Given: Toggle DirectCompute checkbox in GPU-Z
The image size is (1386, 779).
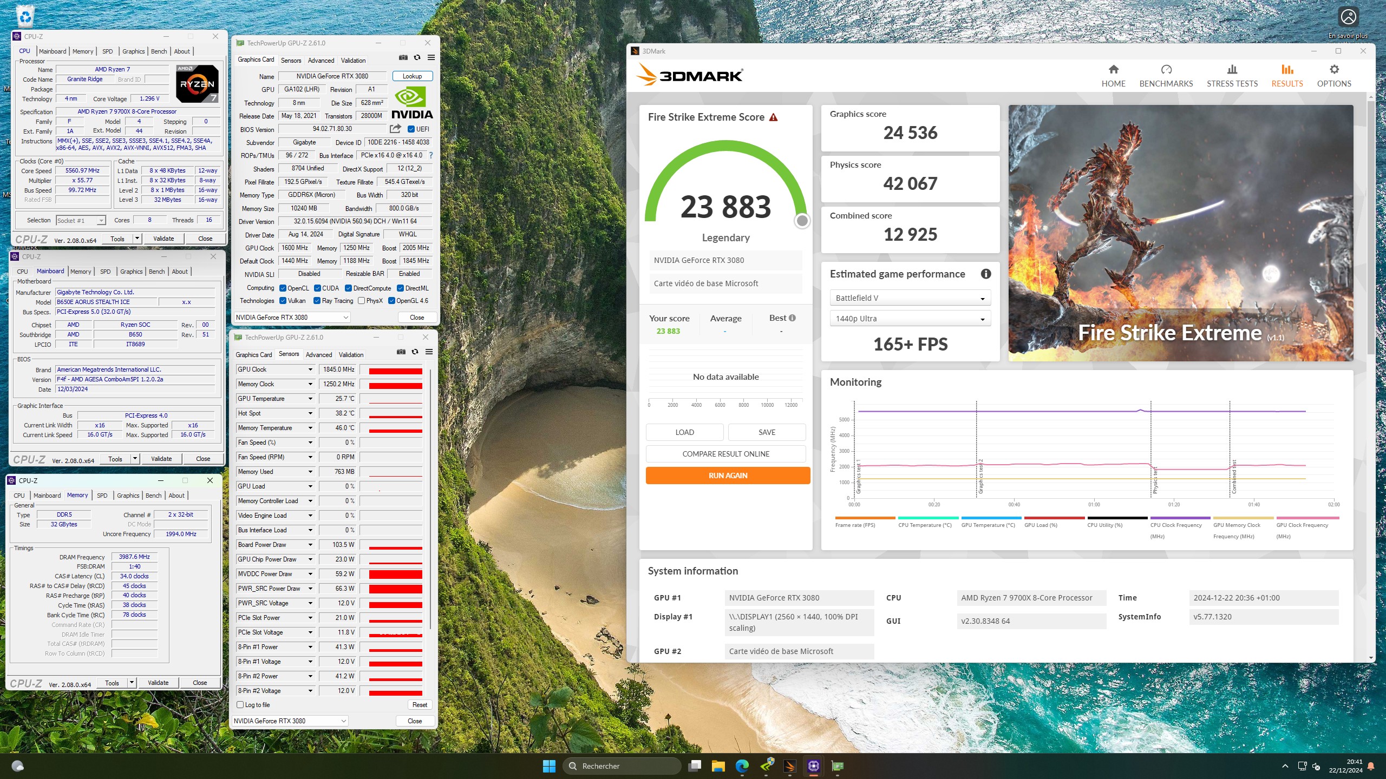Looking at the screenshot, I should (348, 288).
